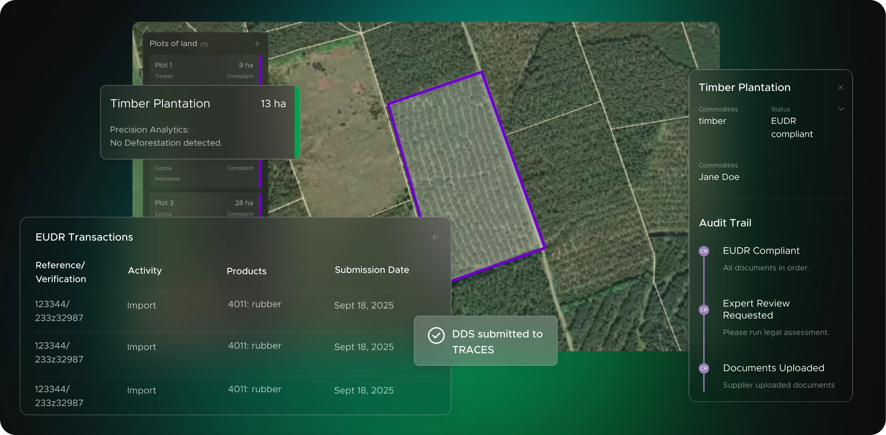Click the checkmark circle icon in DDS notification
This screenshot has height=435, width=886.
click(436, 335)
